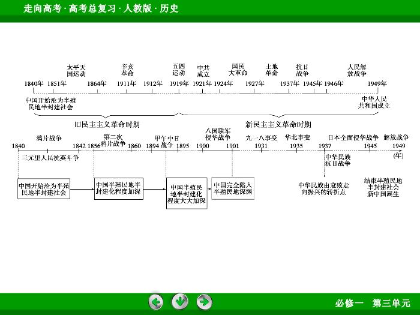Click the 旧民主主义革命时期 label
Screen dimensions: 420x315
tap(107, 125)
